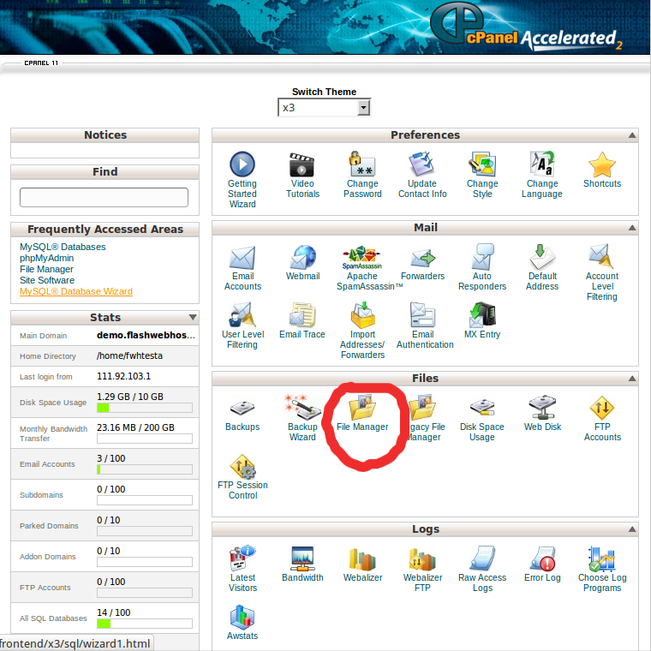
Task: Select the 23.16 MB / 200 GB bandwidth value
Action: (135, 427)
